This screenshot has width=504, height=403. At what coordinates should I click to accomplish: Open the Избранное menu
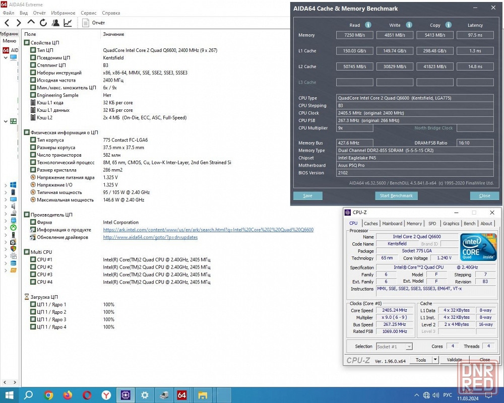click(x=63, y=13)
